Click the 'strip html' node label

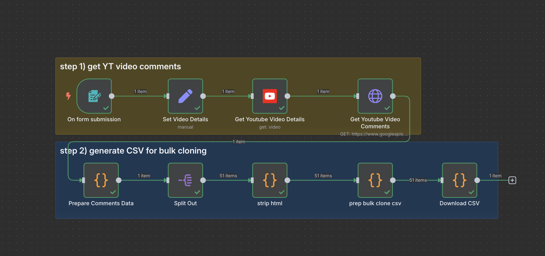click(270, 203)
